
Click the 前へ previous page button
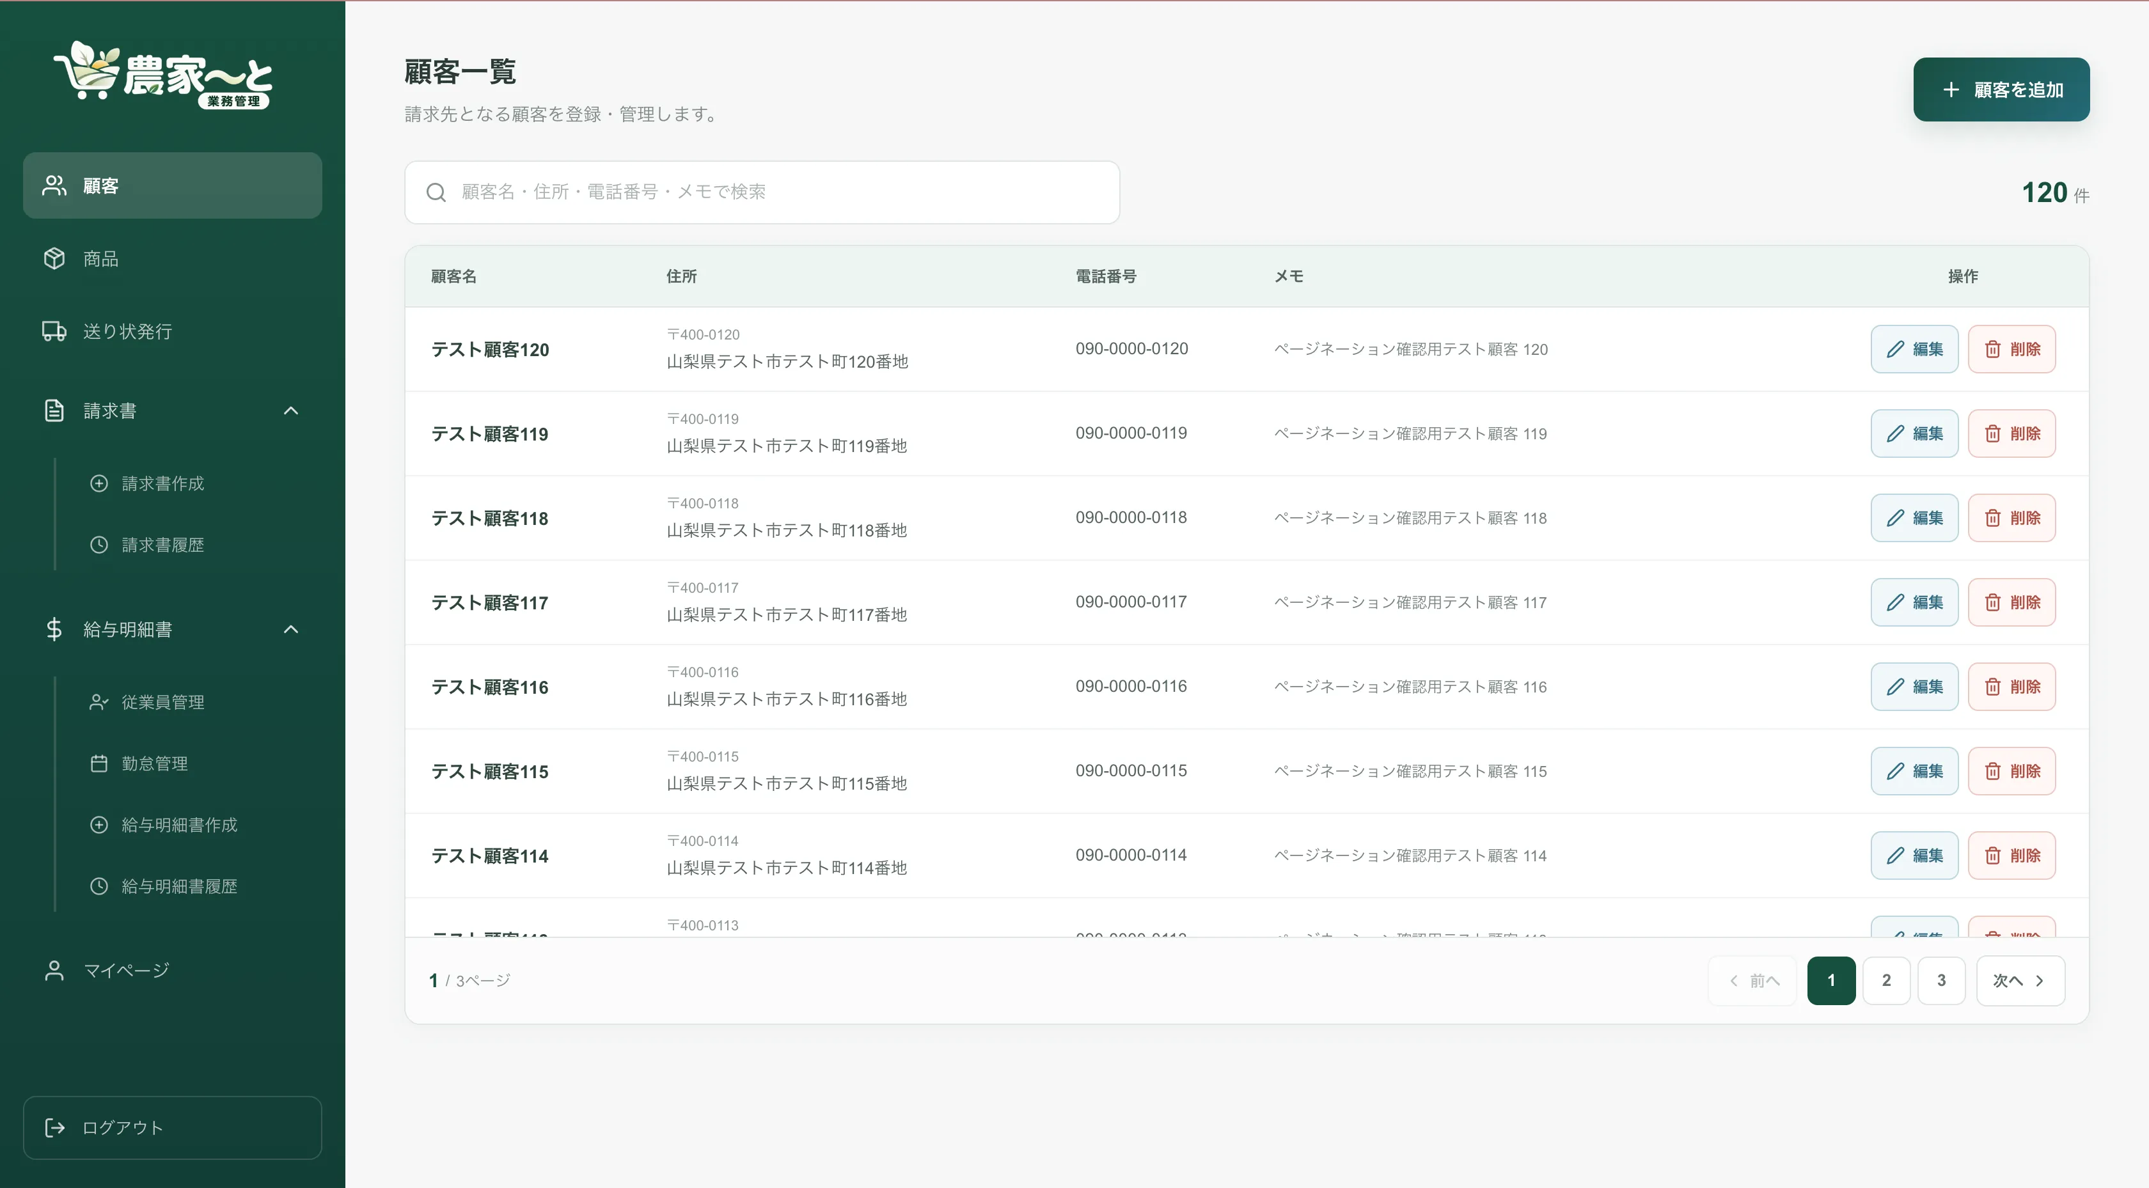[x=1752, y=980]
